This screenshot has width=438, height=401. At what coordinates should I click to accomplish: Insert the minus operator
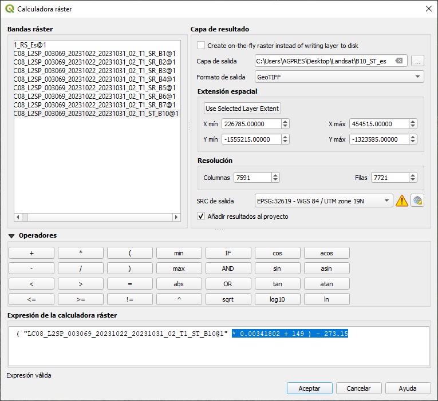click(x=31, y=268)
